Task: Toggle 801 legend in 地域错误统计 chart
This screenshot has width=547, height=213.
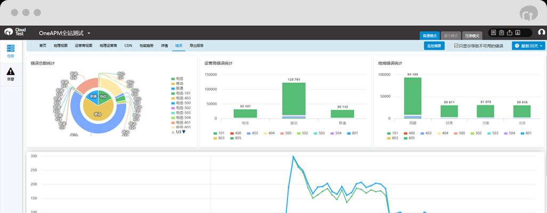Action: 526,133
